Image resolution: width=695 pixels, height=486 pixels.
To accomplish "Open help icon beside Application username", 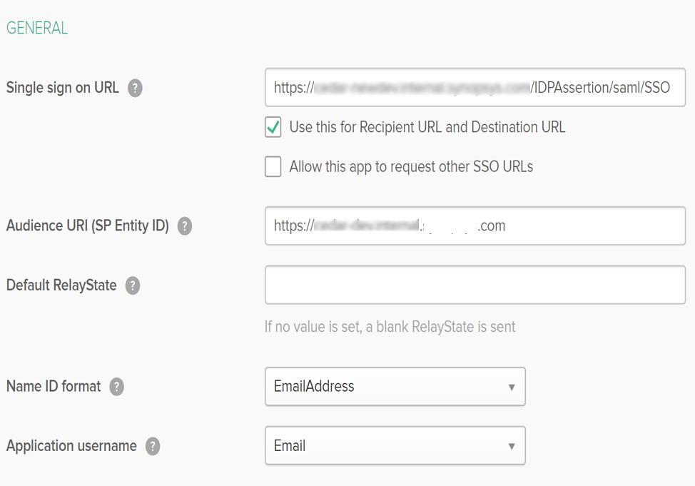I will click(153, 446).
